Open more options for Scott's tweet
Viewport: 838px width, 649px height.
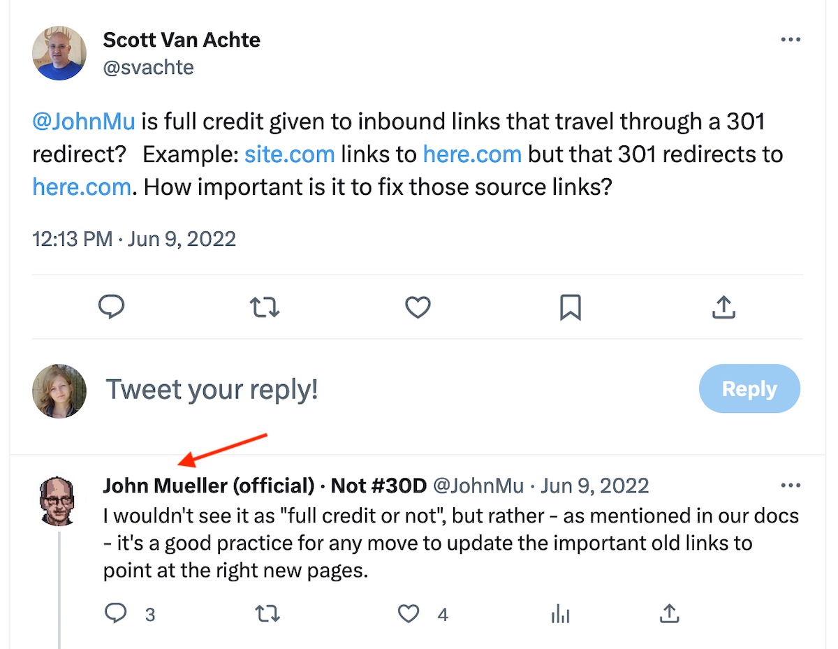(790, 40)
